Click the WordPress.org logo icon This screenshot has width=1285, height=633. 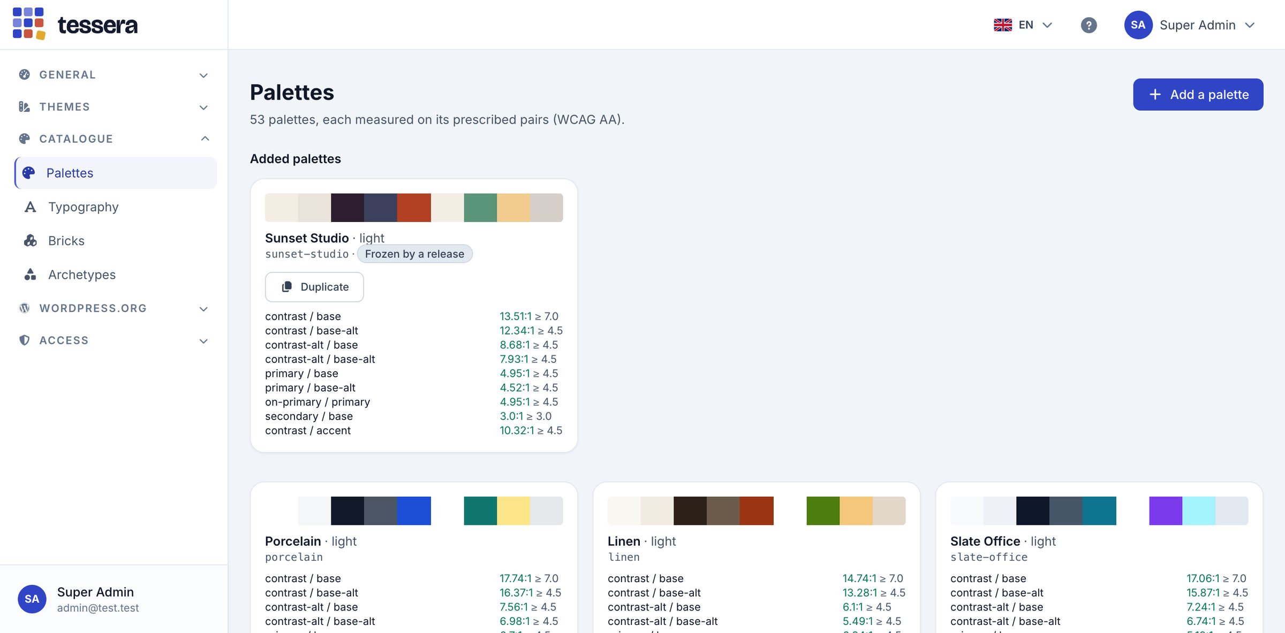24,308
